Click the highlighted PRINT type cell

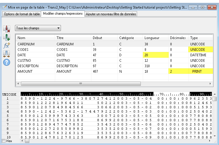click(201, 71)
